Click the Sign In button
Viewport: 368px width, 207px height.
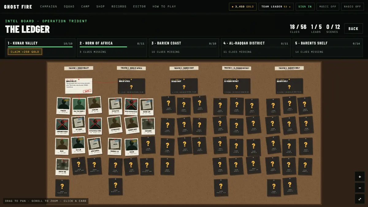click(305, 6)
